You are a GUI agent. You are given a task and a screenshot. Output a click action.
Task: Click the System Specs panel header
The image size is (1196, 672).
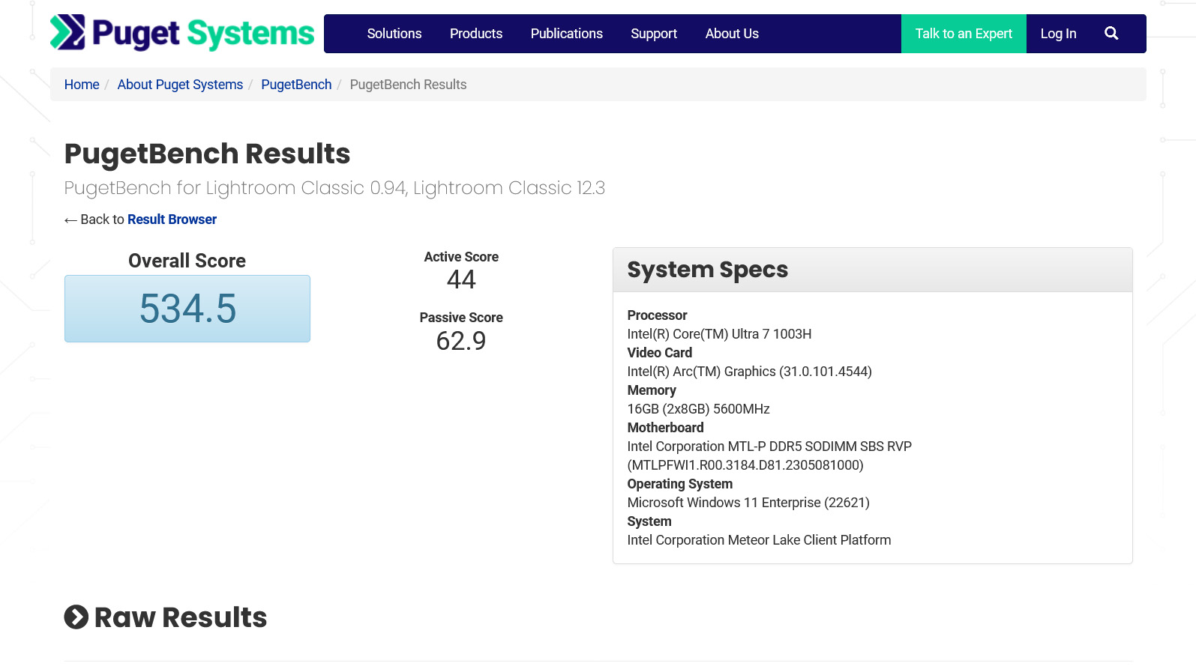point(873,270)
